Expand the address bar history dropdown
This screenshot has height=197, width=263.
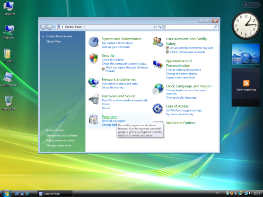coord(155,27)
